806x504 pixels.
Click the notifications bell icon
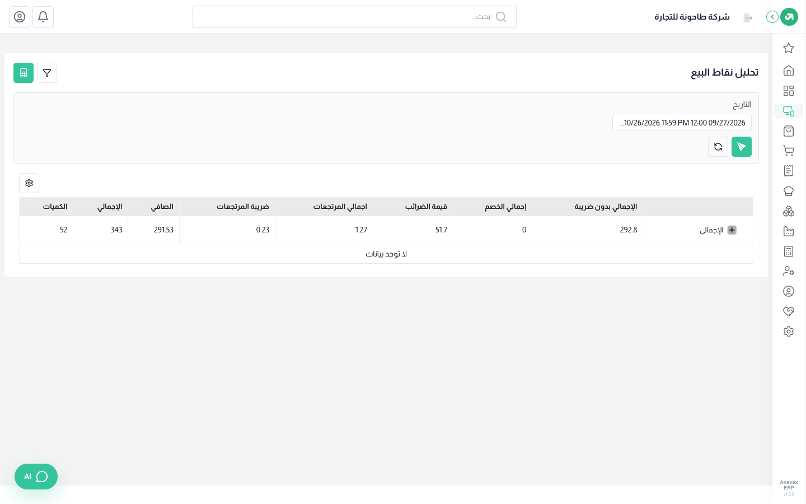(43, 17)
